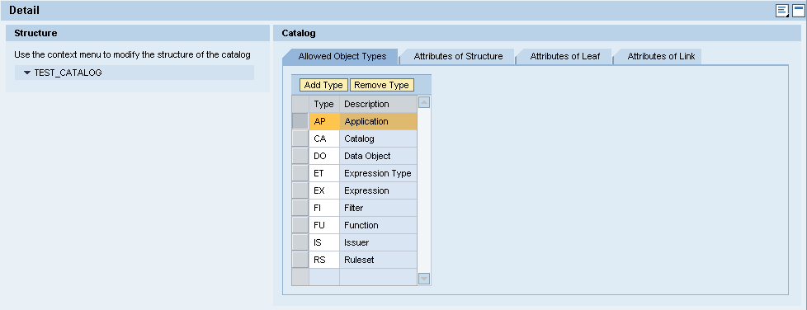Select the row marker for Catalog

tap(300, 139)
